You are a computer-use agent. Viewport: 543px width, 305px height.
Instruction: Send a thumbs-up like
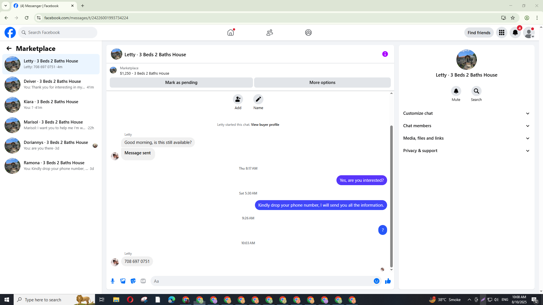[x=388, y=281]
